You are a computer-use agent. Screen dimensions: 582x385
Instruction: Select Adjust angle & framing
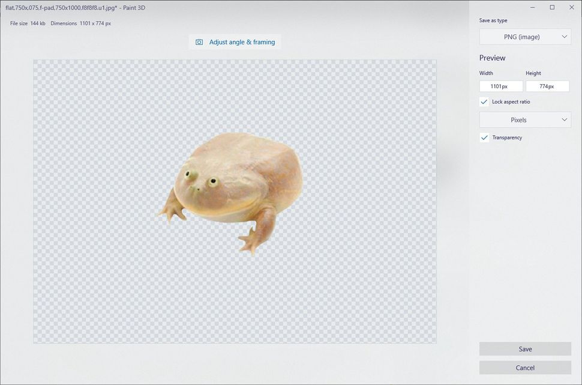pyautogui.click(x=234, y=42)
